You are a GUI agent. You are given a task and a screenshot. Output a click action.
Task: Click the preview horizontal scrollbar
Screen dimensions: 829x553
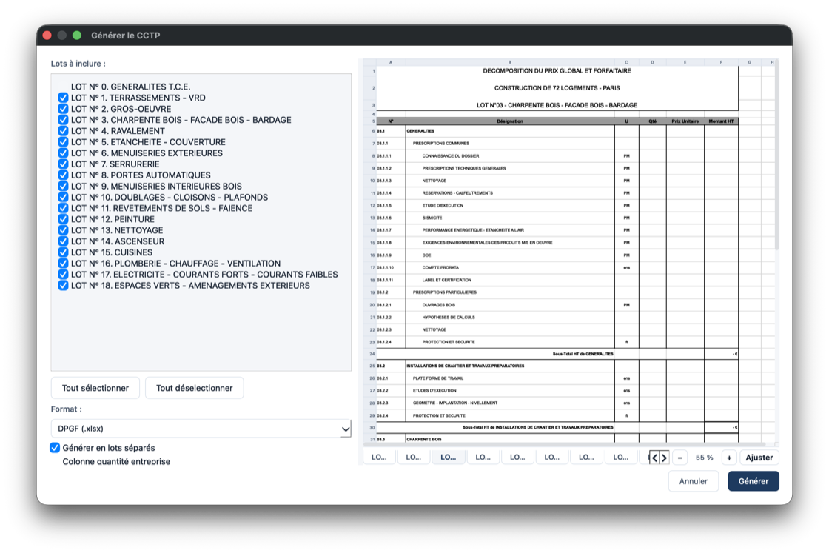tap(563, 445)
